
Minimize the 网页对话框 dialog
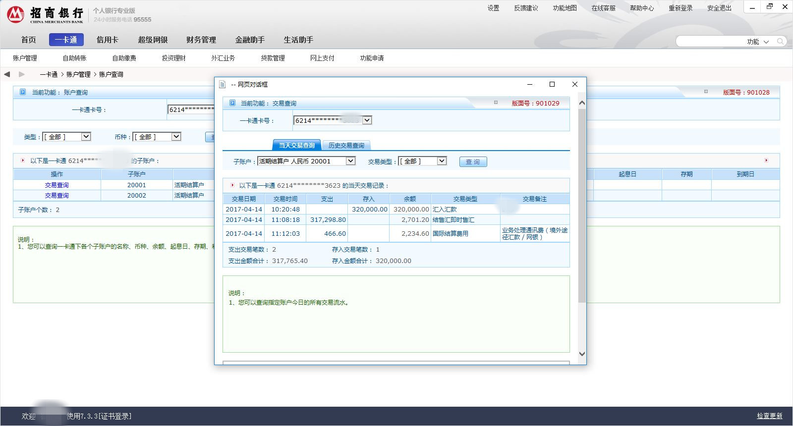tap(530, 84)
